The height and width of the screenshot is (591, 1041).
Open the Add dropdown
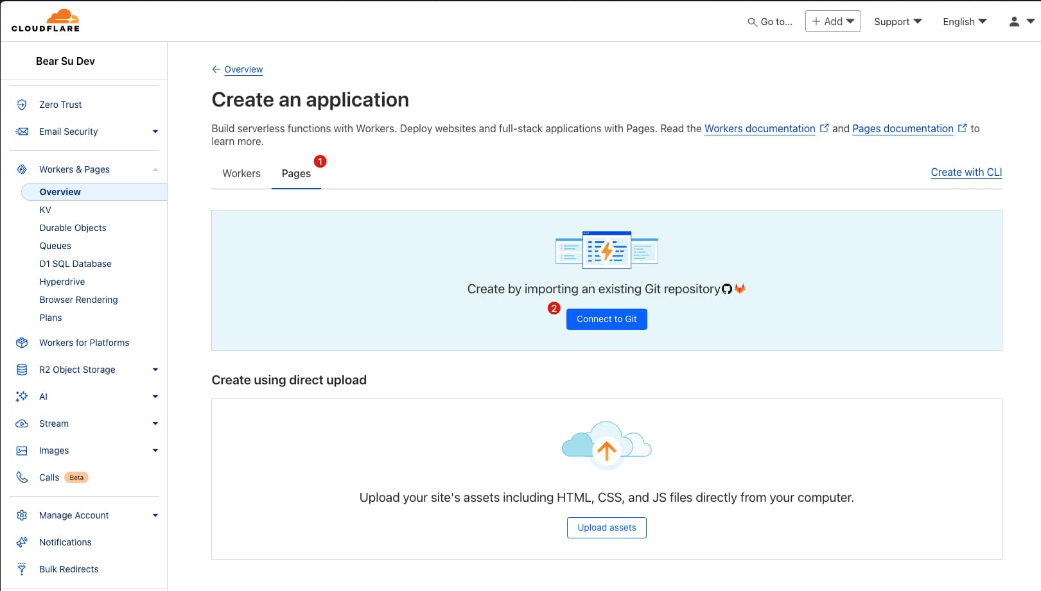[x=833, y=21]
